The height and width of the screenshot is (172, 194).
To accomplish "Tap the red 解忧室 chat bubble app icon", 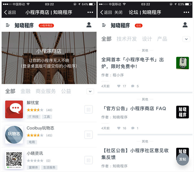I will [14, 109].
